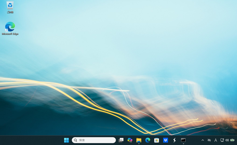Viewport: 237px width, 145px height.
Task: Select the Microsoft Edge desktop shortcut
Action: 10,27
